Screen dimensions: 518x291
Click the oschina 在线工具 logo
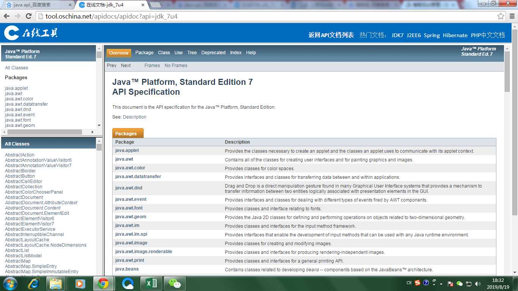(x=31, y=33)
